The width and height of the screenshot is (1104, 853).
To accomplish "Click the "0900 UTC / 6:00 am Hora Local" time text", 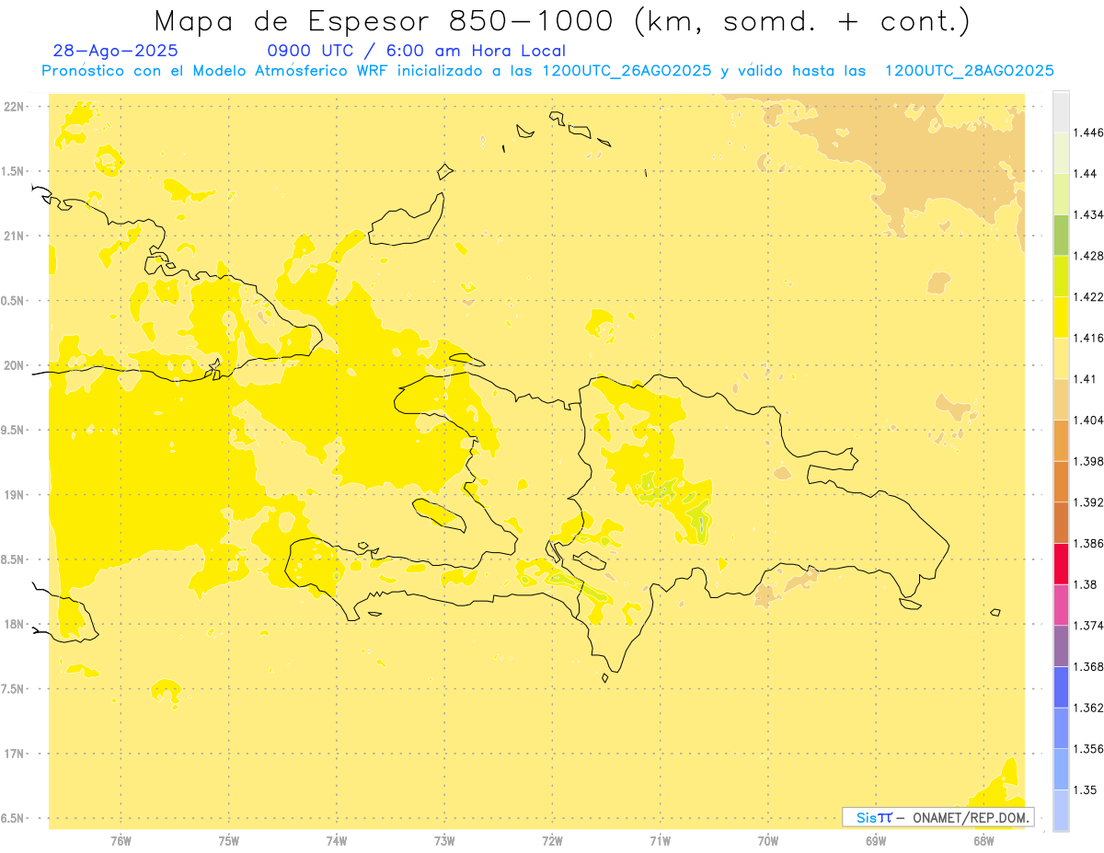I will coord(416,51).
